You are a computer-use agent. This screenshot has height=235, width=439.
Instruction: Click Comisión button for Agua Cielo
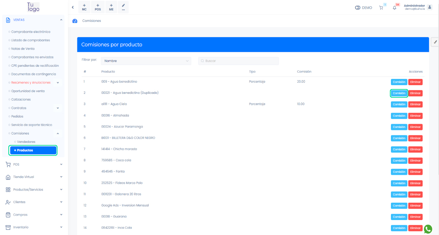399,104
